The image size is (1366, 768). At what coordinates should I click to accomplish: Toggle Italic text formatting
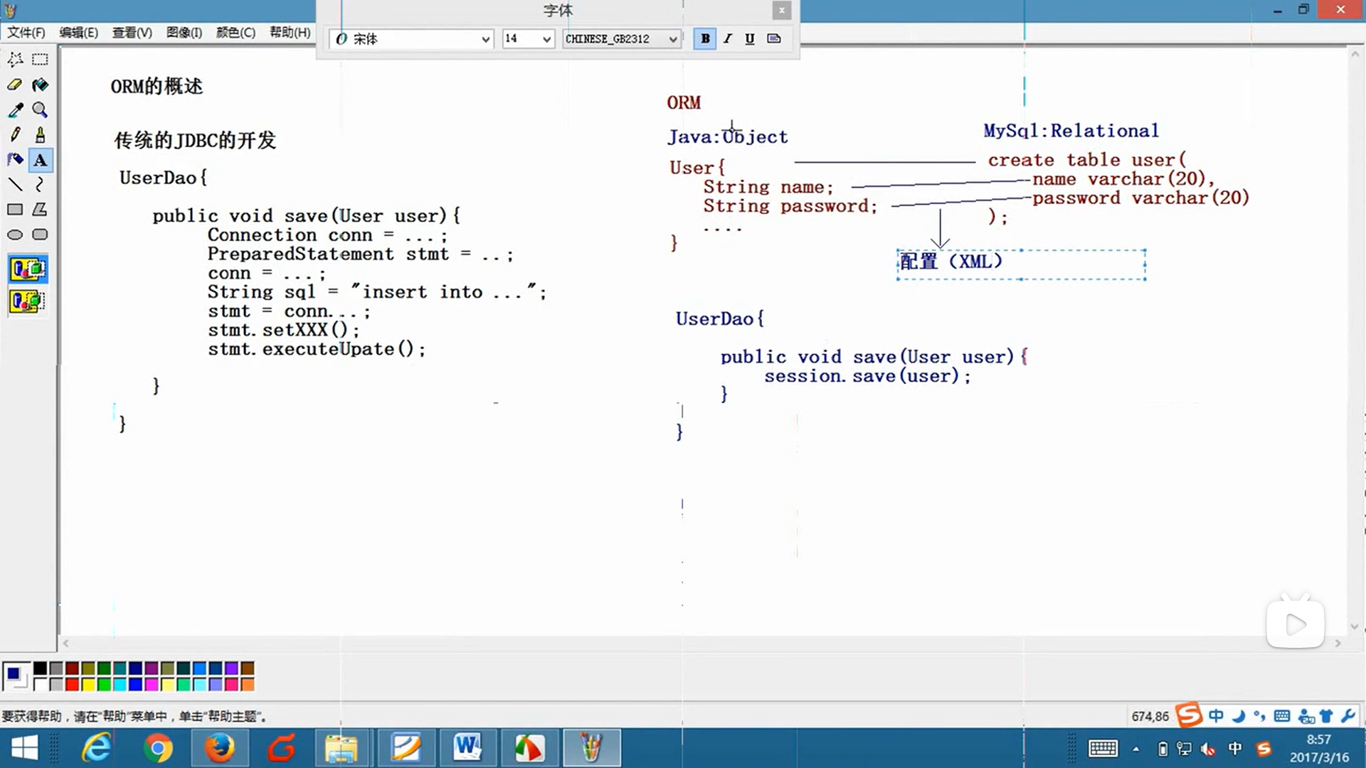(x=727, y=38)
